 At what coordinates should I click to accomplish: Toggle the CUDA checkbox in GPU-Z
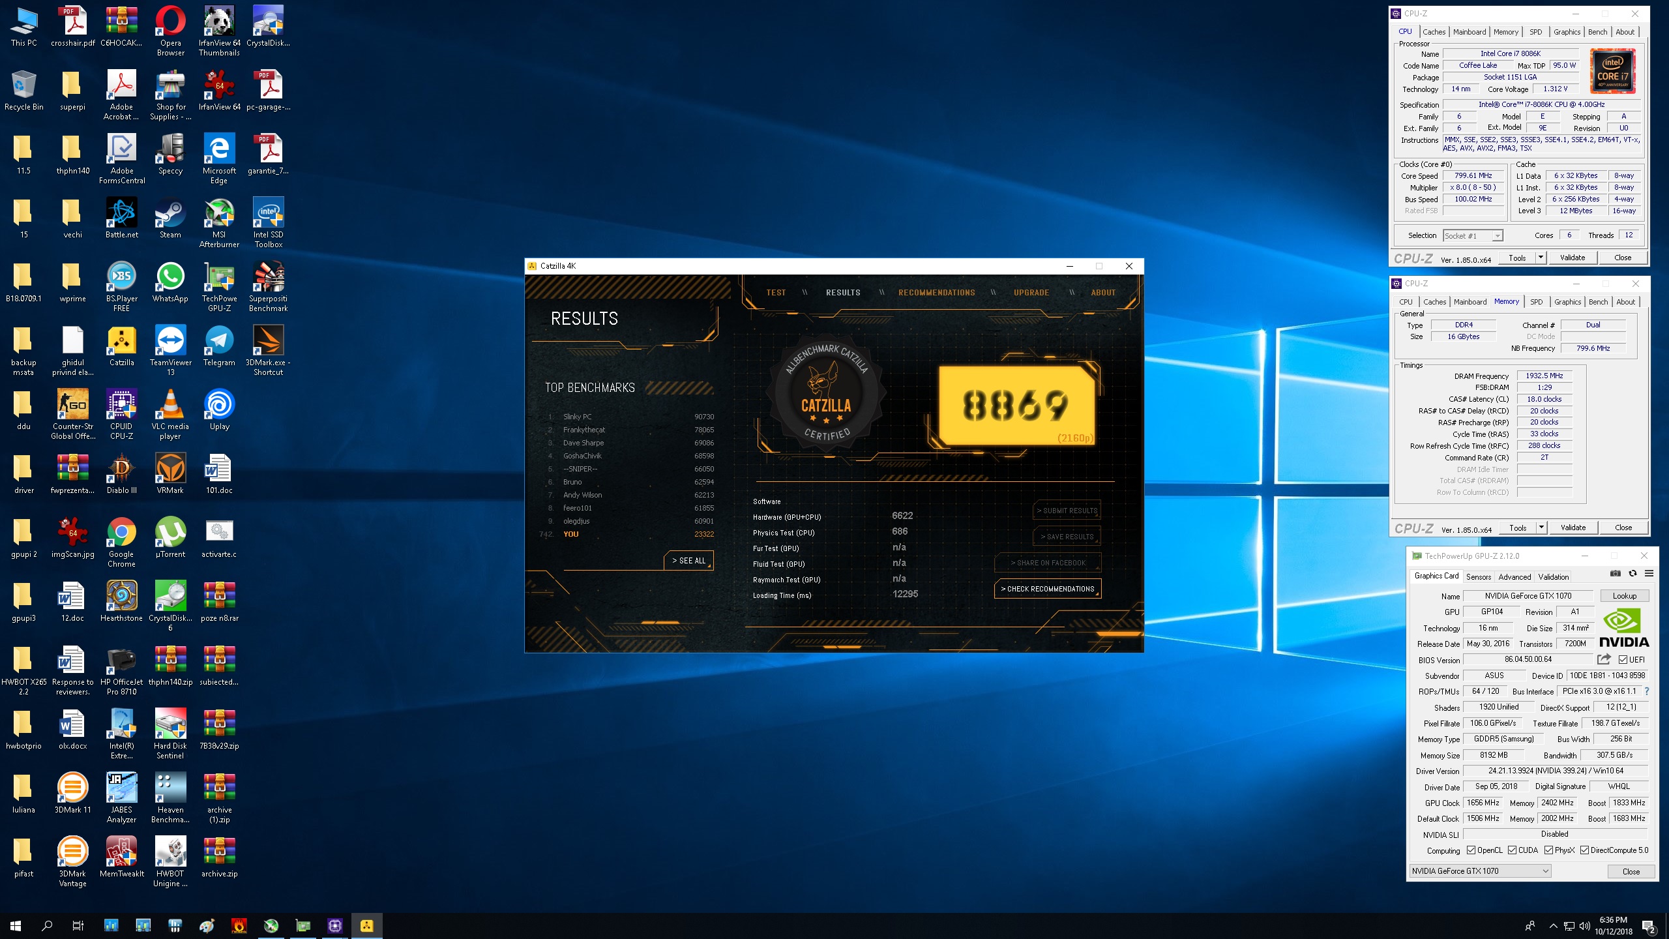tap(1512, 850)
